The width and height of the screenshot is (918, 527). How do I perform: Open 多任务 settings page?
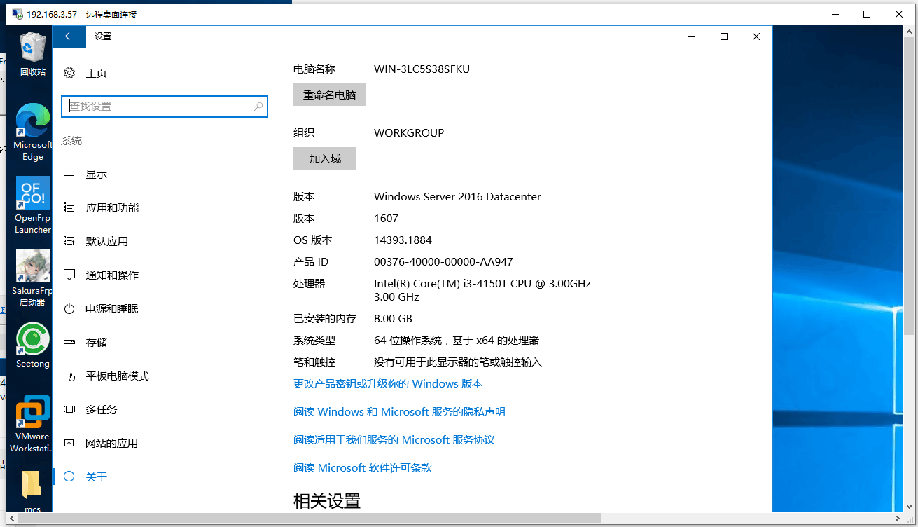[102, 409]
